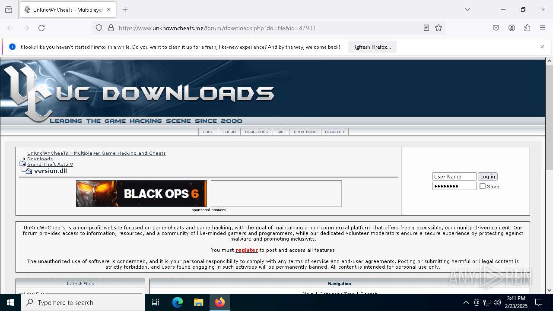
Task: Dismiss the refresh Firefox notification bar
Action: [x=542, y=47]
